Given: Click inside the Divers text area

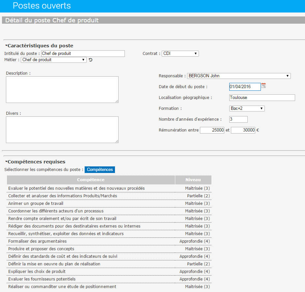Looking at the screenshot, I should [62, 130].
